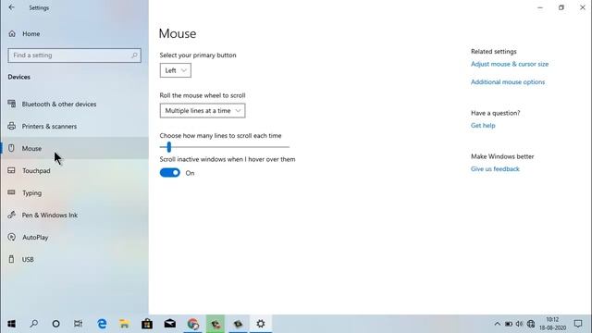Focus the Find a setting search box
This screenshot has height=333, width=592.
tap(74, 55)
